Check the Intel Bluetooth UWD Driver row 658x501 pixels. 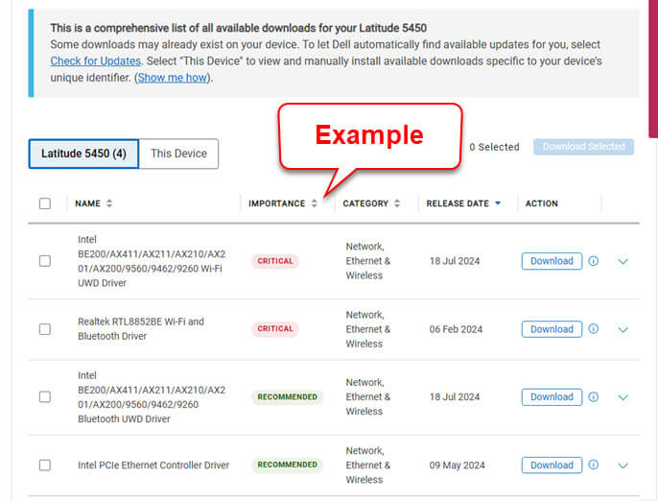[45, 396]
